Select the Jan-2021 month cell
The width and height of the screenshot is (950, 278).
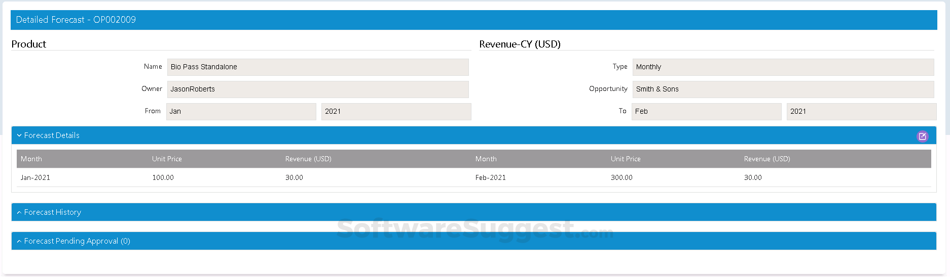(35, 177)
